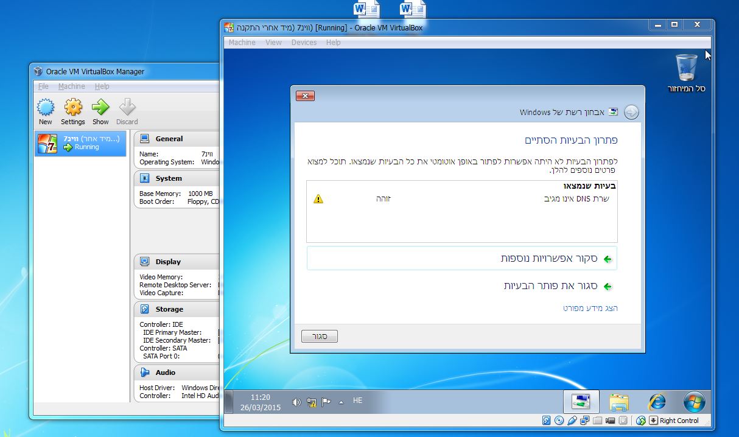This screenshot has height=437, width=739.
Task: Click the VirtualBox Manager title bar icon
Action: click(38, 71)
